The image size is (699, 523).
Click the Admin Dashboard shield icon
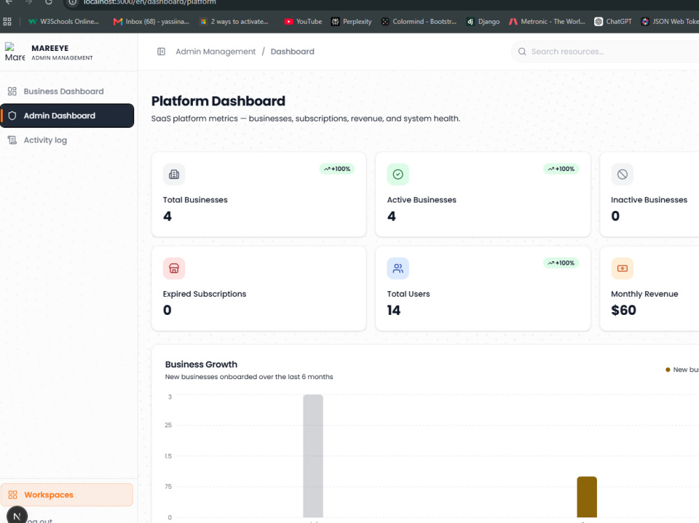[x=12, y=116]
